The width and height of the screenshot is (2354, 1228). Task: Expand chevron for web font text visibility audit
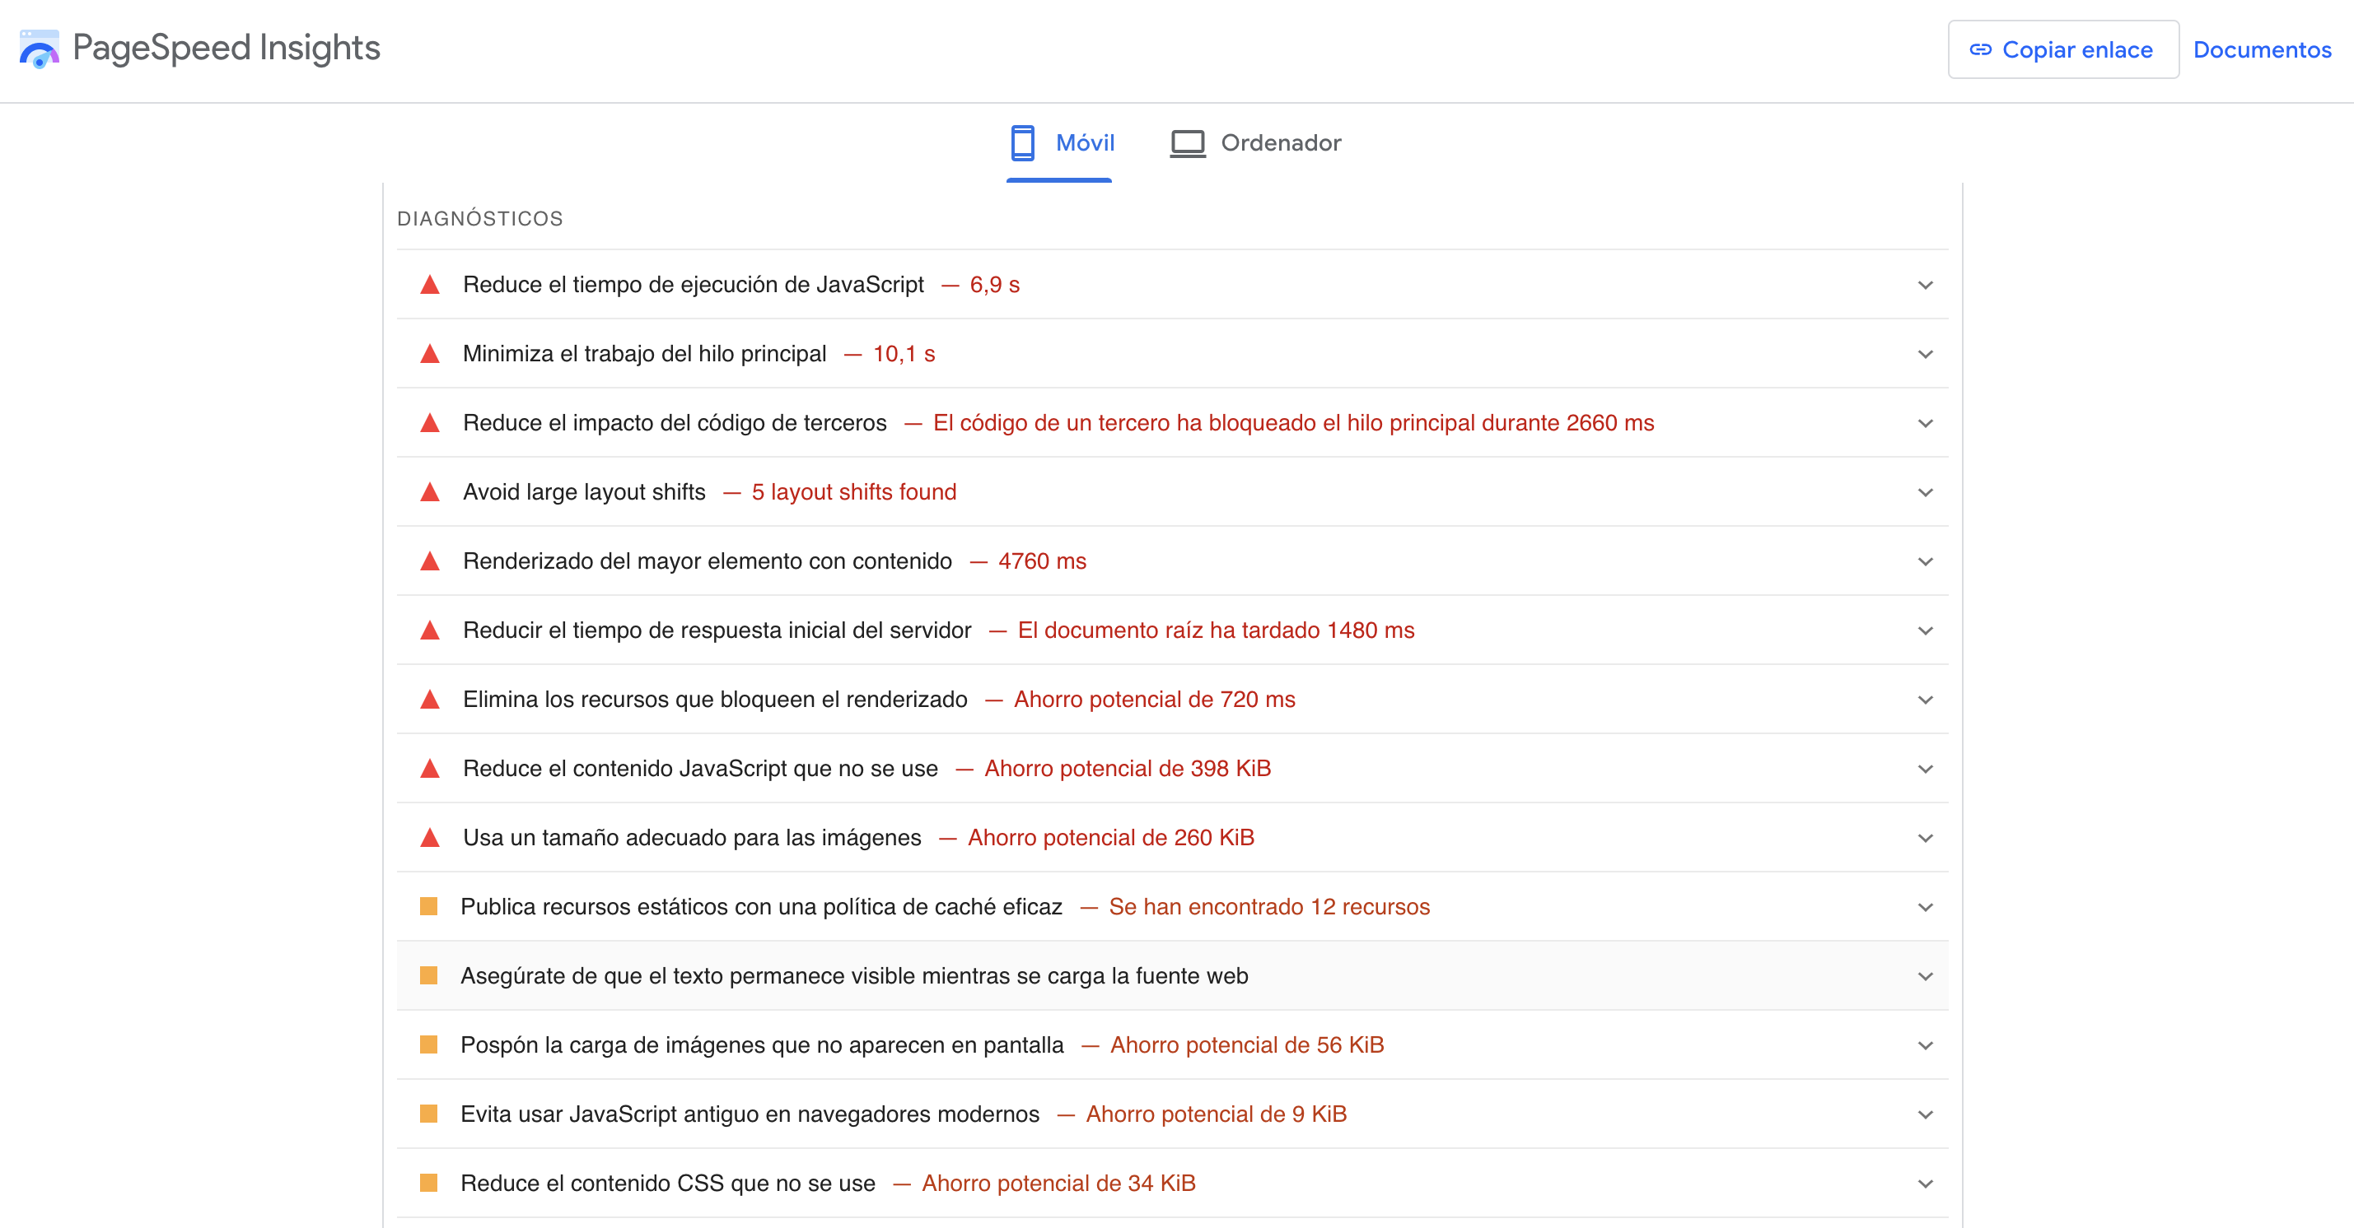pyautogui.click(x=1925, y=976)
